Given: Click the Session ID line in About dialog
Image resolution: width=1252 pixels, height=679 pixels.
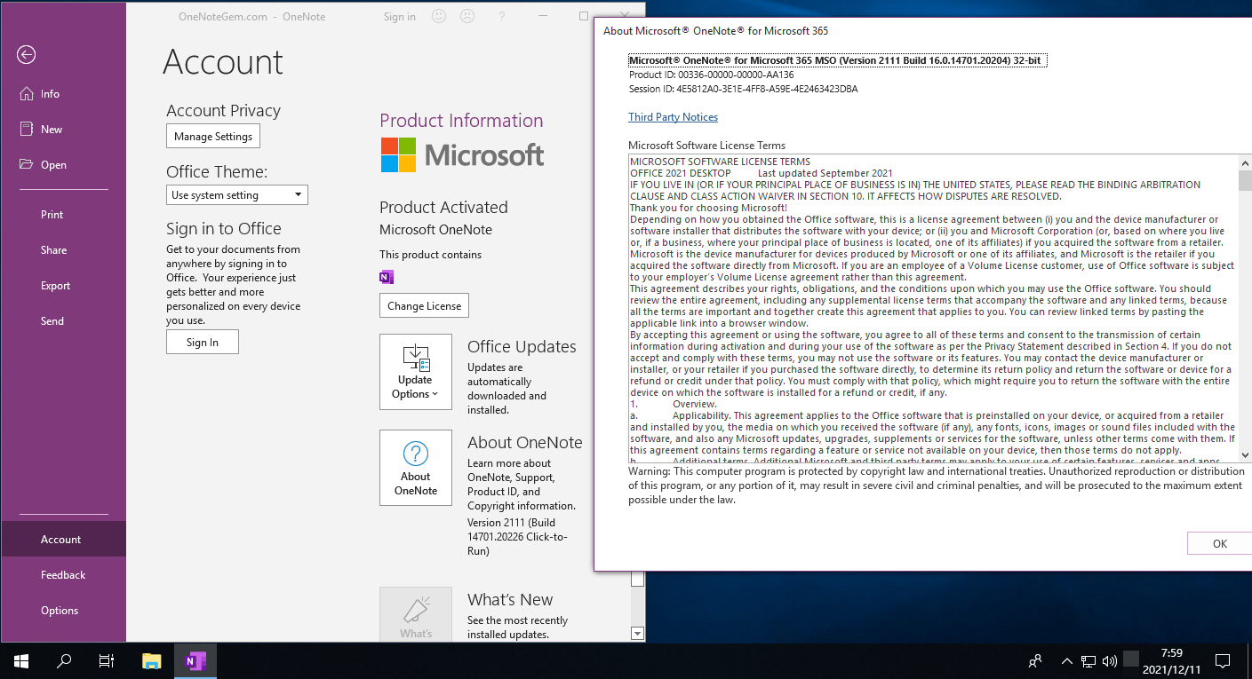Looking at the screenshot, I should [x=743, y=89].
